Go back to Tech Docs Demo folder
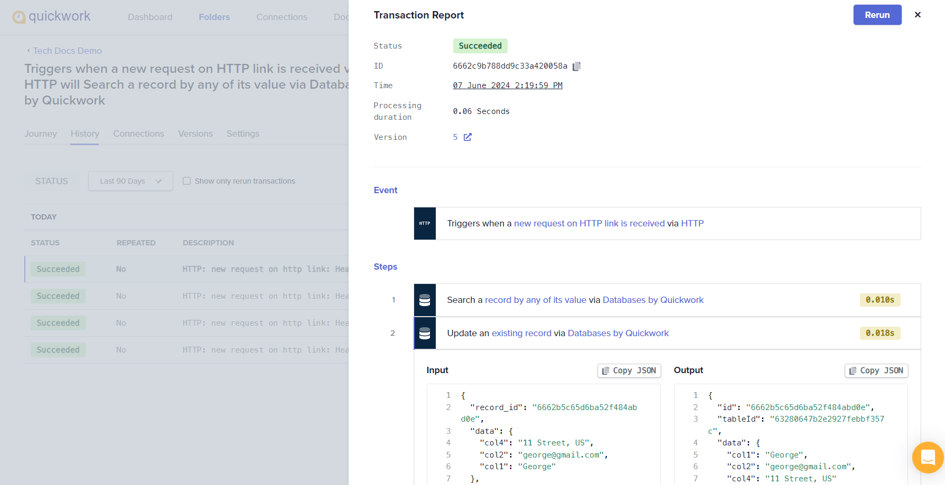 pos(64,51)
